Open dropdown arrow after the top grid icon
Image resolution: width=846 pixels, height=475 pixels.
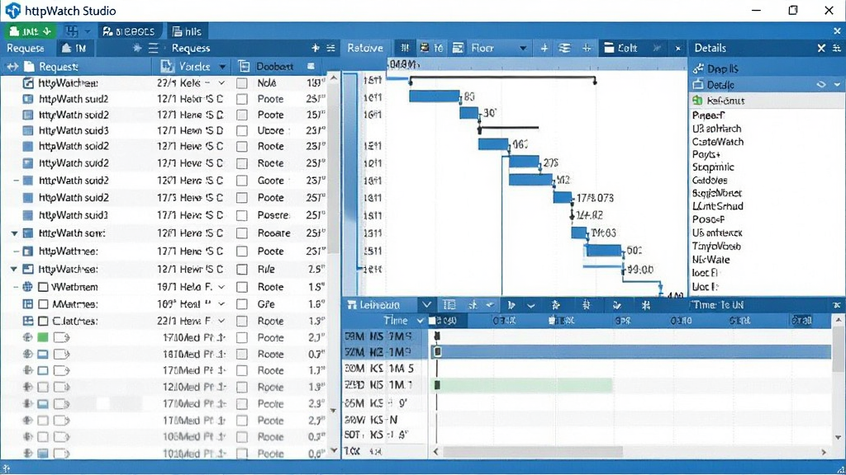[x=87, y=32]
